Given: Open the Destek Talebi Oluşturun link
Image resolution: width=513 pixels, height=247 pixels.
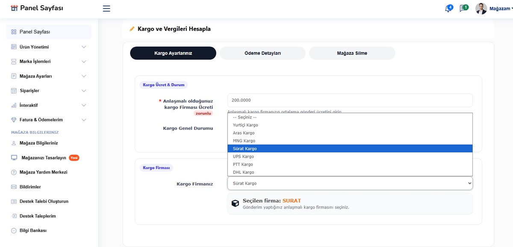Looking at the screenshot, I should (44, 201).
